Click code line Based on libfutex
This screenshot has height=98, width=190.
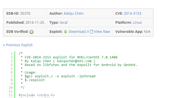pyautogui.click(x=79, y=65)
